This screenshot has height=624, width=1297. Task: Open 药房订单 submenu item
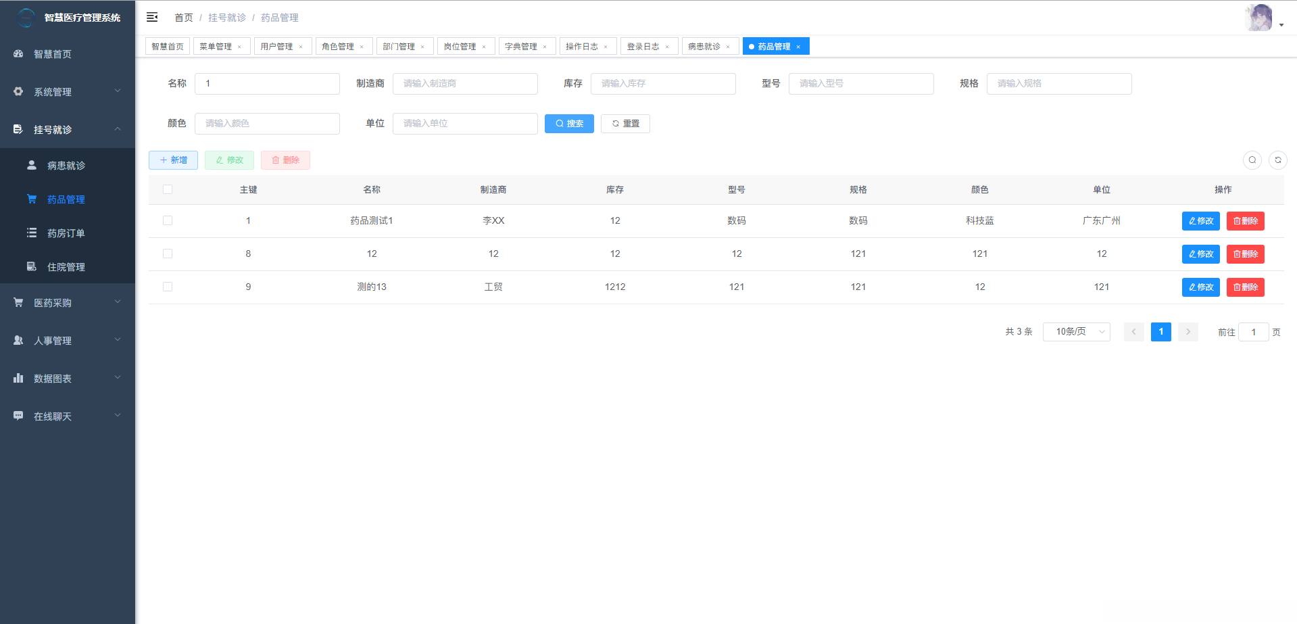point(68,233)
